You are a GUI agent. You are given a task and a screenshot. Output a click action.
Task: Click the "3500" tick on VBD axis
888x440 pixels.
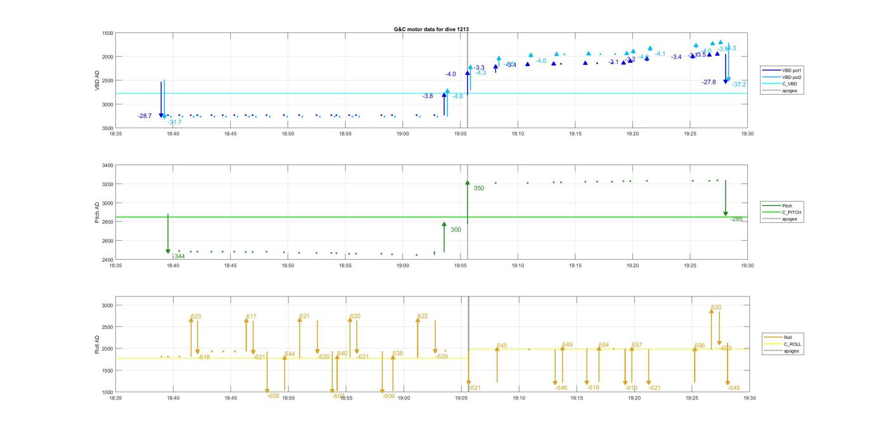point(108,128)
